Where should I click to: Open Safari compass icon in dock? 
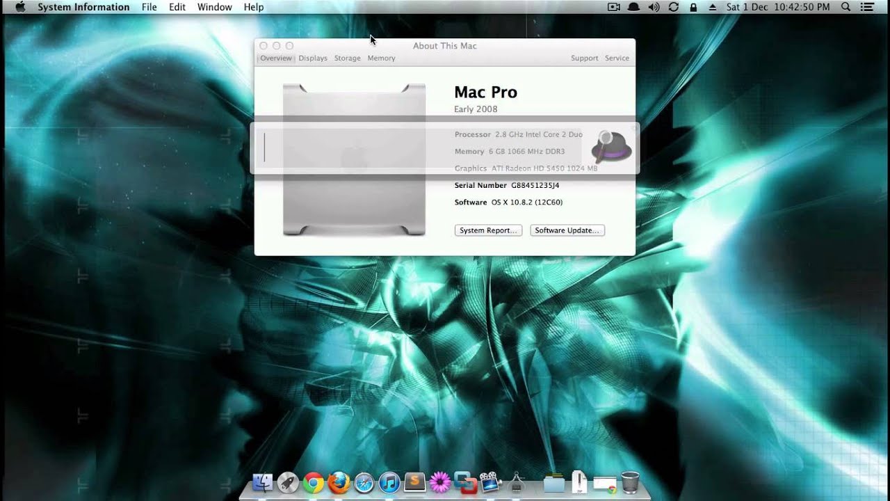[364, 482]
